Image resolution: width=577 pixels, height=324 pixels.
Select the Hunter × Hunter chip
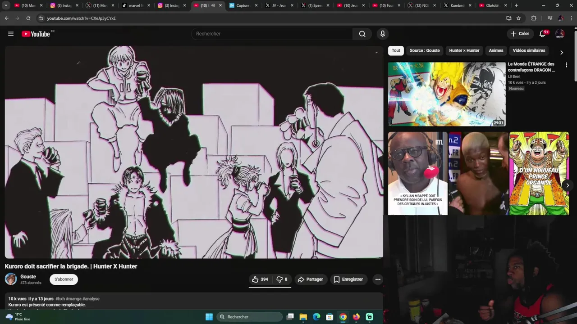click(x=464, y=50)
